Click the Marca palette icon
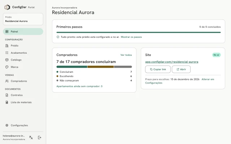Viewport: 231px width, 144px height. [x=7, y=67]
